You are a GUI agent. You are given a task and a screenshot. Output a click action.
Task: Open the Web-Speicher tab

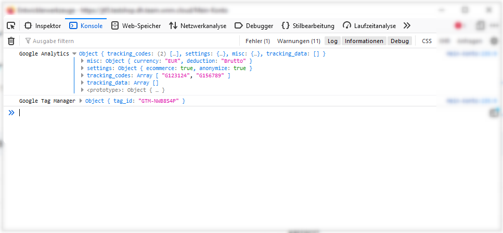click(x=136, y=25)
